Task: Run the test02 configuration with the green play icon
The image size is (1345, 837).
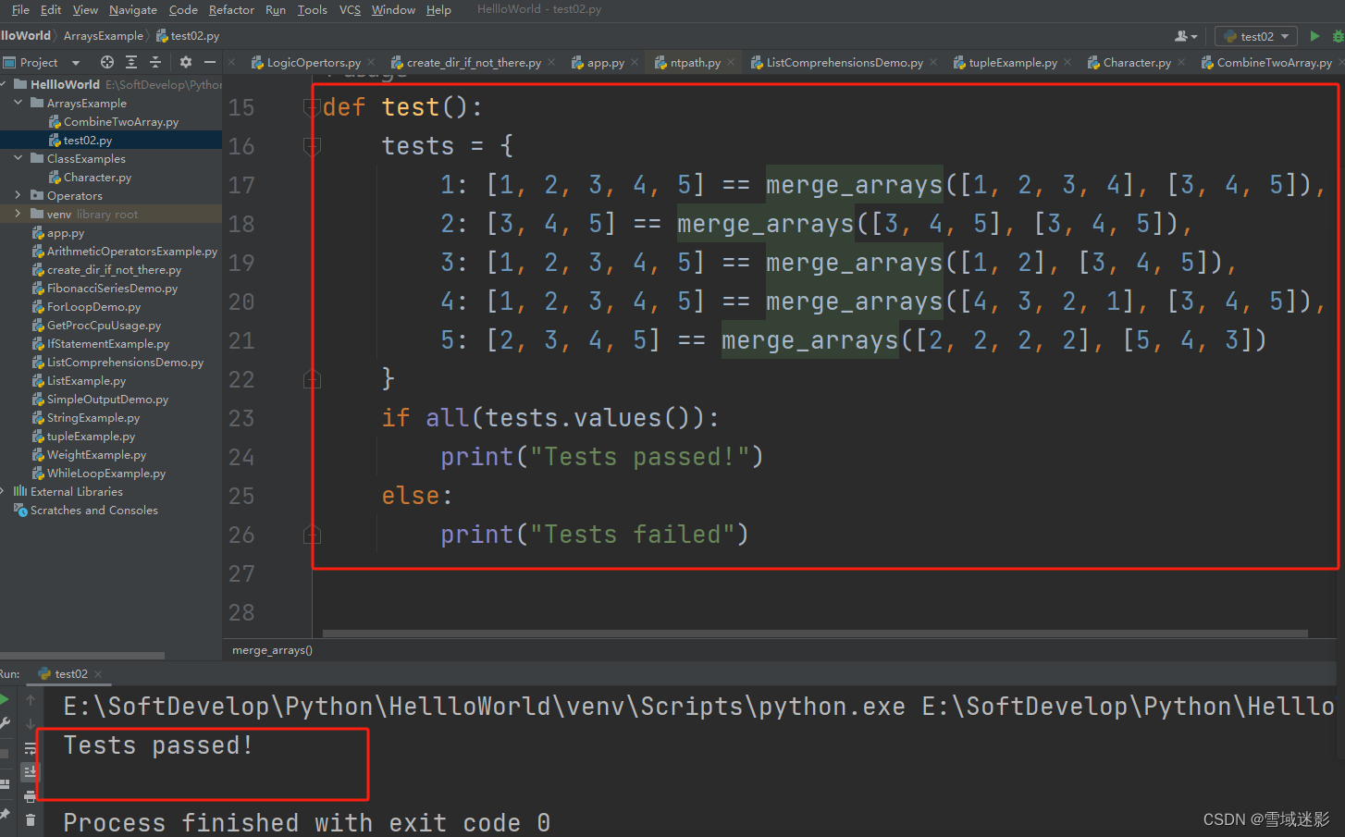Action: (x=1315, y=35)
